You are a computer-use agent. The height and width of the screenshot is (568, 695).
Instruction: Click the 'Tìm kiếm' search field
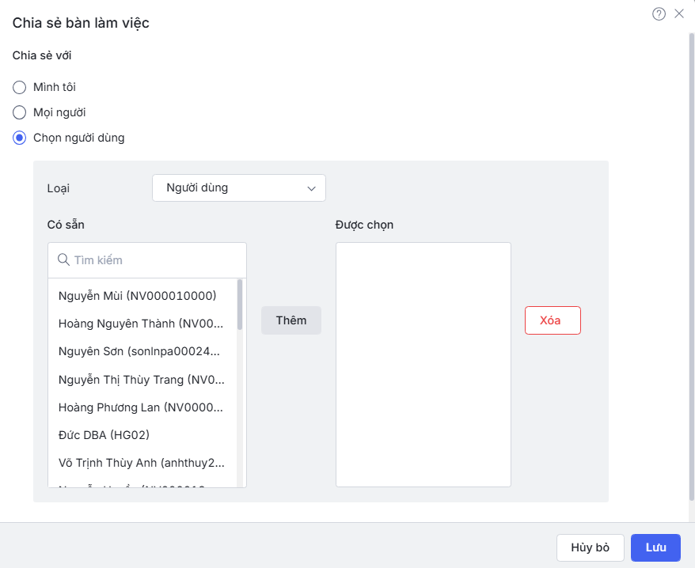click(154, 259)
